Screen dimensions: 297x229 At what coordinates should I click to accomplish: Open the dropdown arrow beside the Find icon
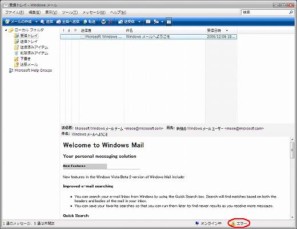[x=162, y=22]
